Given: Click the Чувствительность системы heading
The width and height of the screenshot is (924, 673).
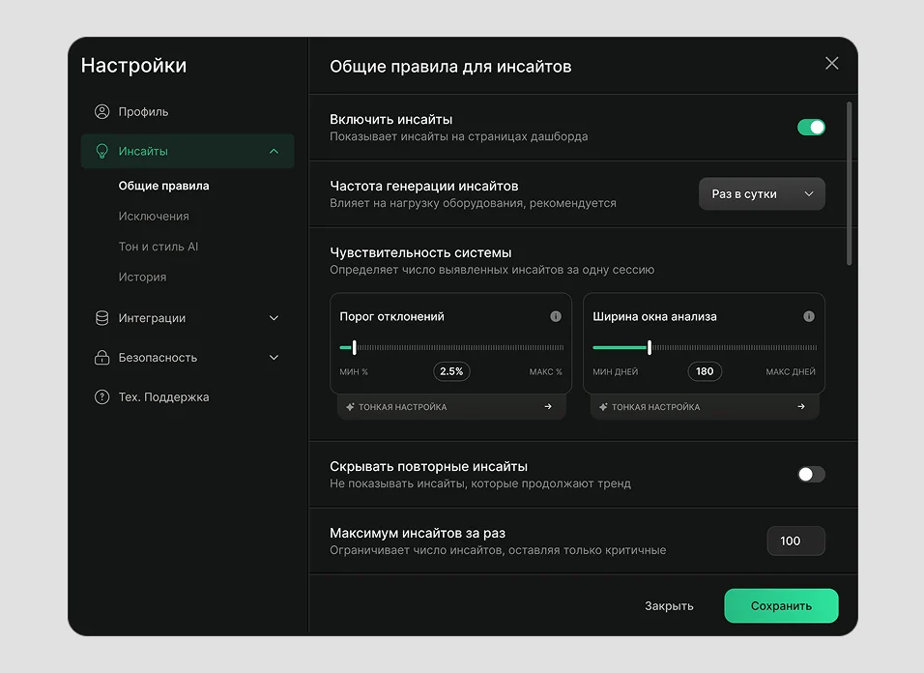Looking at the screenshot, I should click(x=420, y=252).
